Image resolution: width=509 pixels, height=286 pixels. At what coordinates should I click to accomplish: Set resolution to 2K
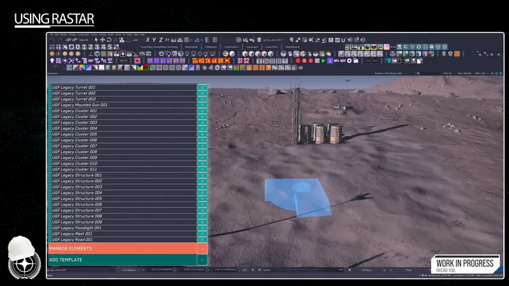click(207, 60)
